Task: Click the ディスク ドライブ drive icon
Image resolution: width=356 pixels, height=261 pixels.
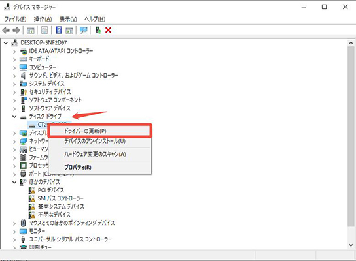Action: tap(23, 117)
